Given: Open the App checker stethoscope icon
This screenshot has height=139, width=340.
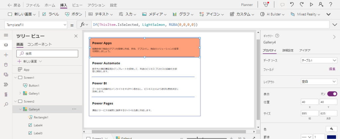Looking at the screenshot, I should pos(266,5).
